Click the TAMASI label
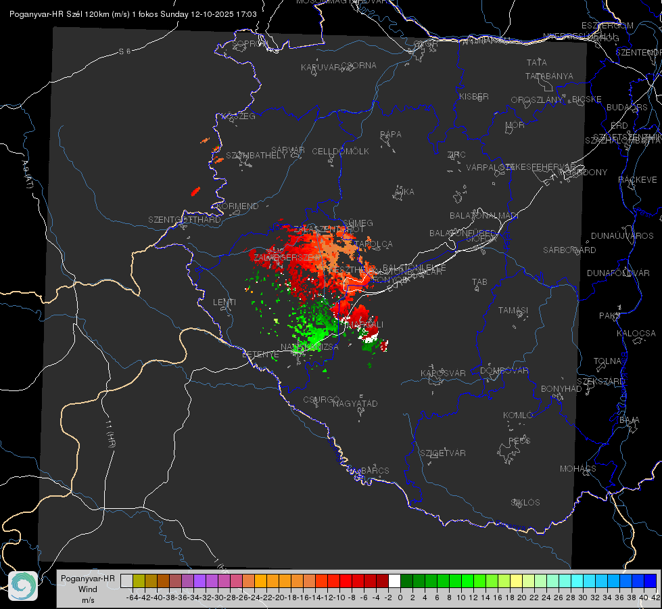This screenshot has height=609, width=662. [x=513, y=311]
